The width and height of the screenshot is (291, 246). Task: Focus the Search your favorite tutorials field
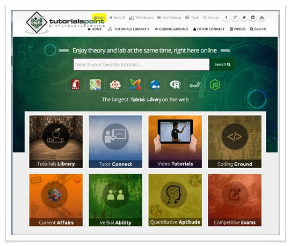point(141,64)
